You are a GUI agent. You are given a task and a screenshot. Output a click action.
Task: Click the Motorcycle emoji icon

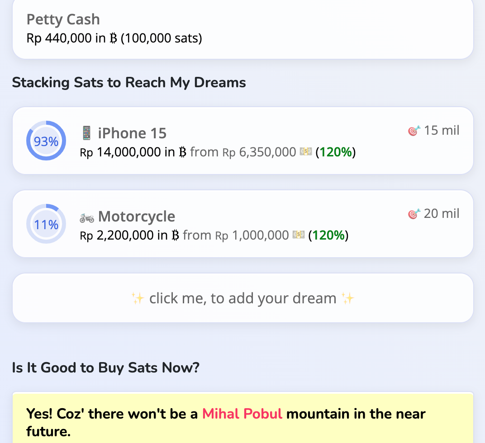(87, 217)
